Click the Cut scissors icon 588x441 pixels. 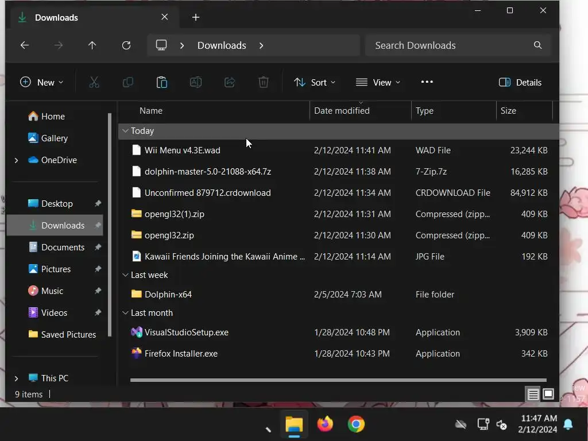click(x=94, y=82)
